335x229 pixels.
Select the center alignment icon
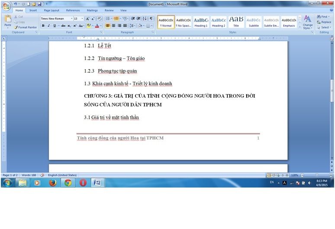(114, 26)
